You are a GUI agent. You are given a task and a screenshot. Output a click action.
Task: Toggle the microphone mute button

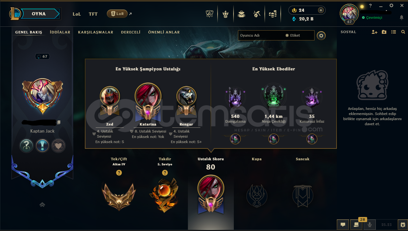coord(370,224)
